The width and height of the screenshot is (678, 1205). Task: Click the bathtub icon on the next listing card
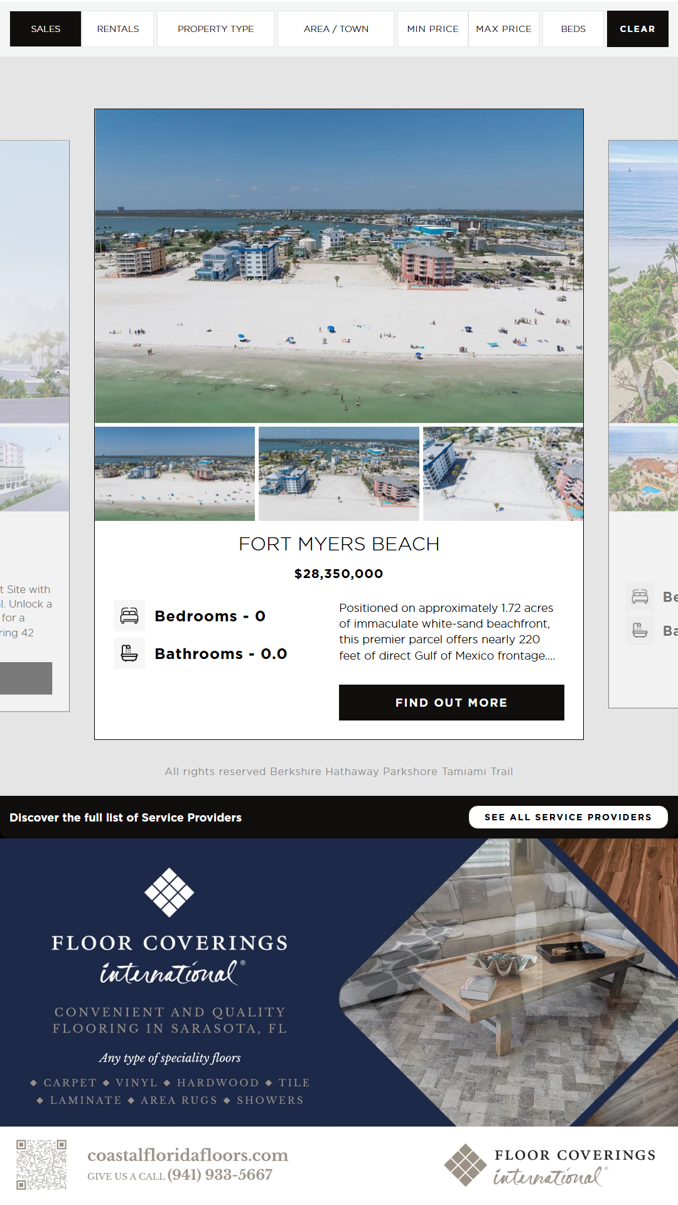point(640,630)
